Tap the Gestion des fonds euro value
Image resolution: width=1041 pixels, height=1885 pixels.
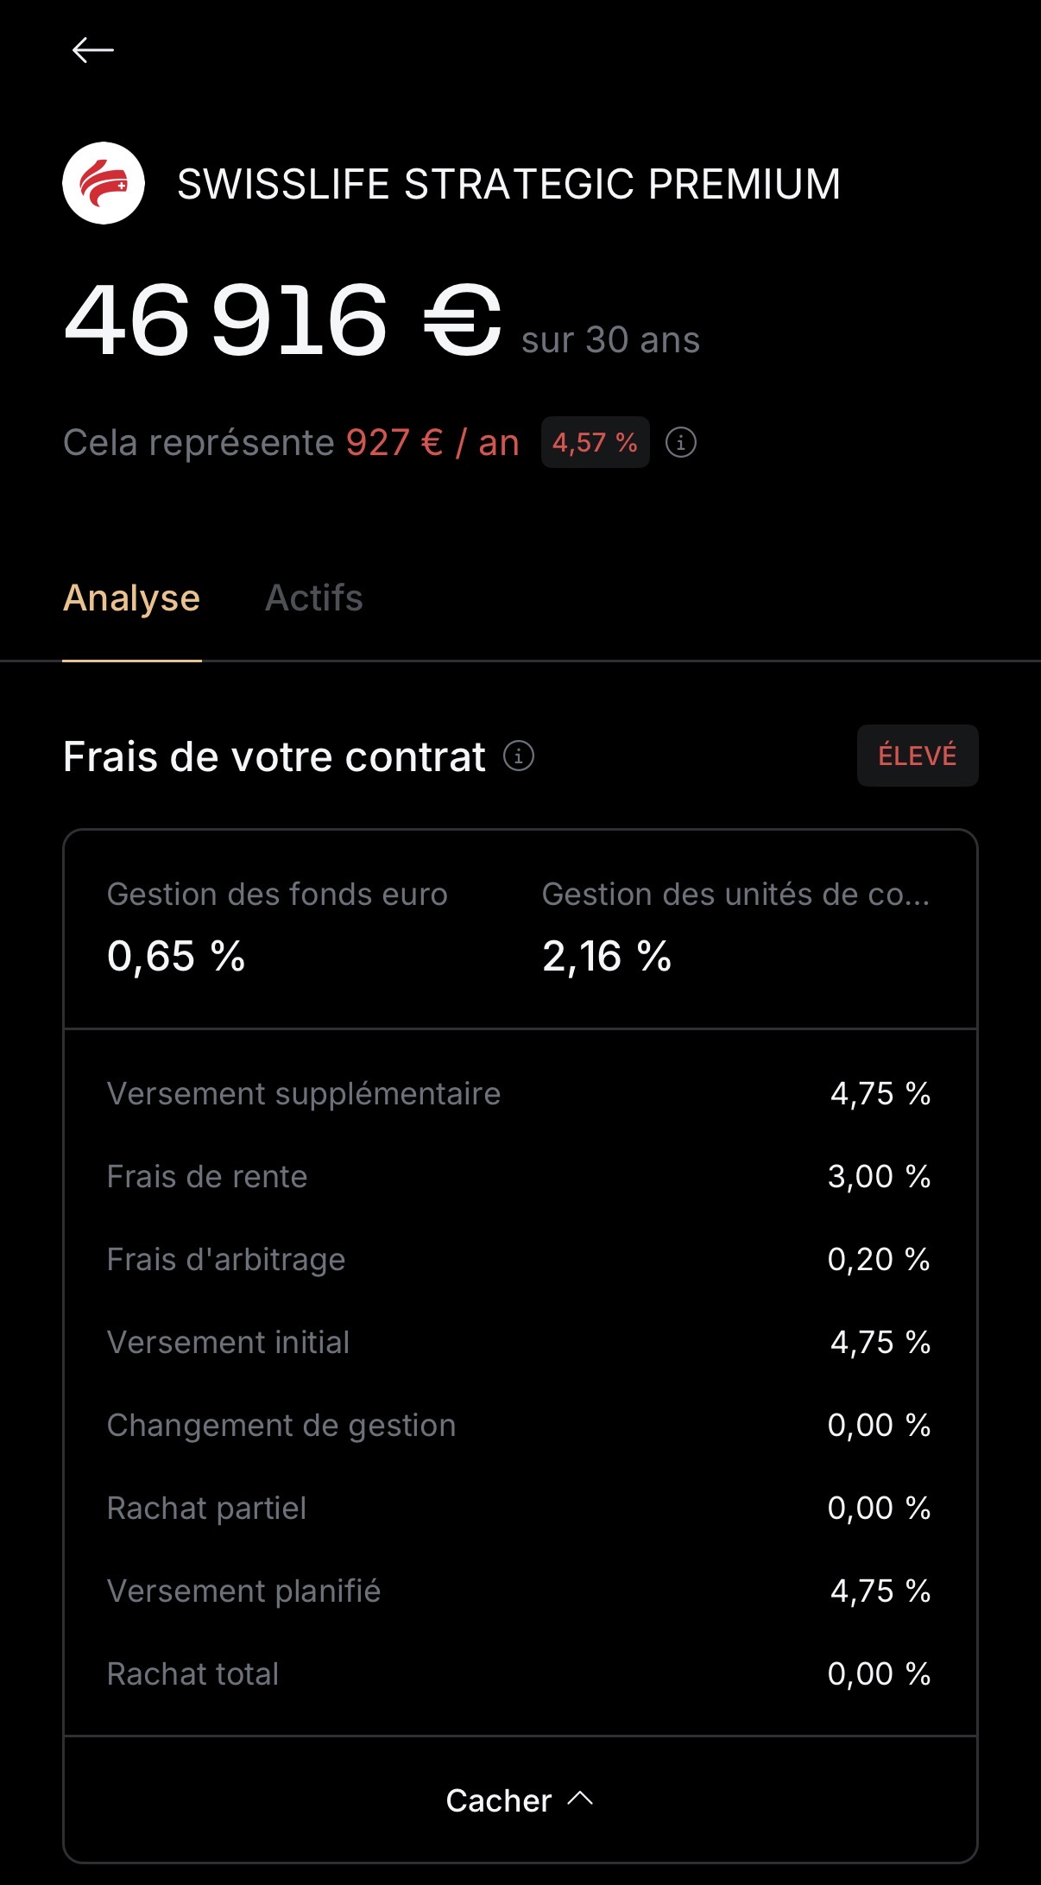[x=176, y=957]
